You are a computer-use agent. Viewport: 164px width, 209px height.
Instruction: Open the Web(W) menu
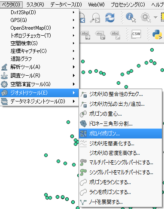tap(96, 5)
